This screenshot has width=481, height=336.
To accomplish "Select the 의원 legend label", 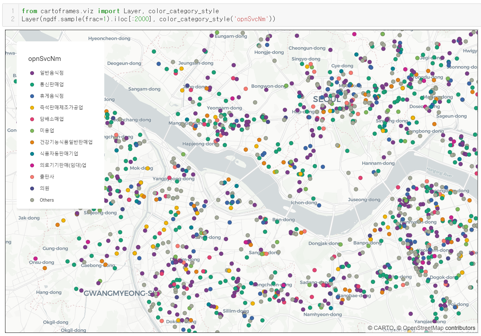I will tap(45, 188).
